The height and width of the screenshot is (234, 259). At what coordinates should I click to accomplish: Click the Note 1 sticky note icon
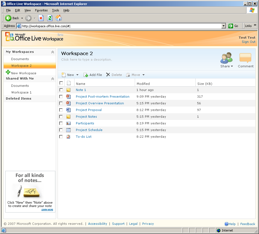68,90
